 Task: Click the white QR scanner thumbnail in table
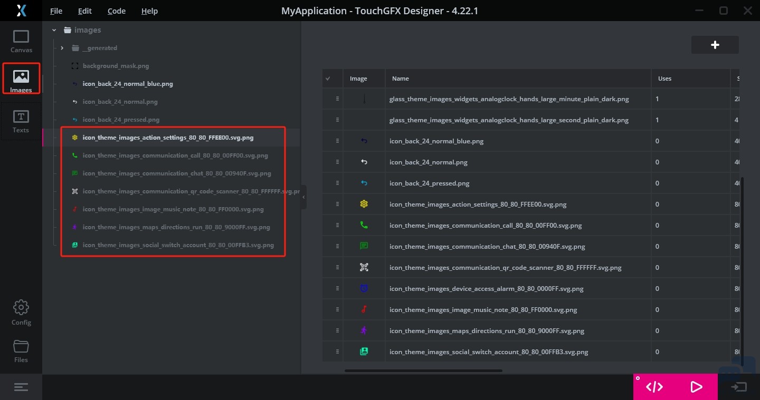[364, 267]
